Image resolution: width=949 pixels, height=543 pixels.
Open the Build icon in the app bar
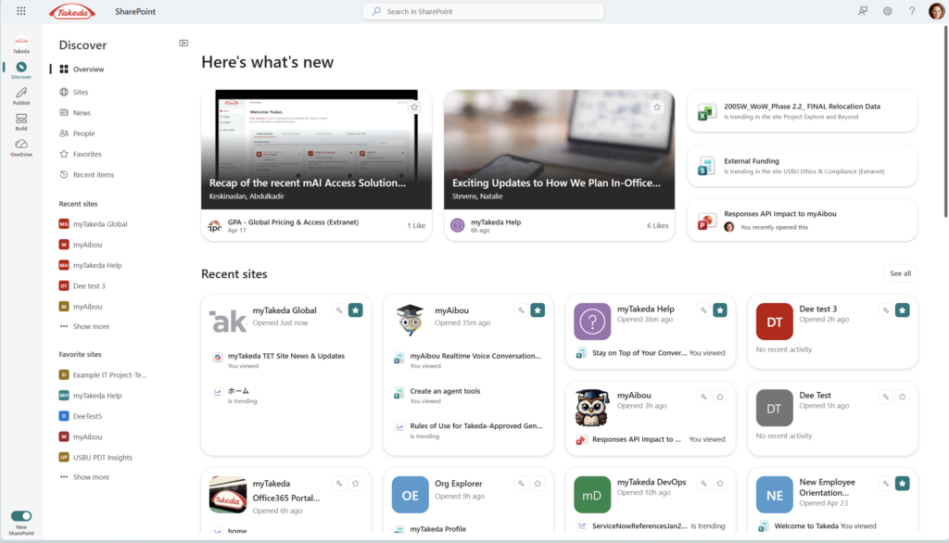tap(21, 121)
